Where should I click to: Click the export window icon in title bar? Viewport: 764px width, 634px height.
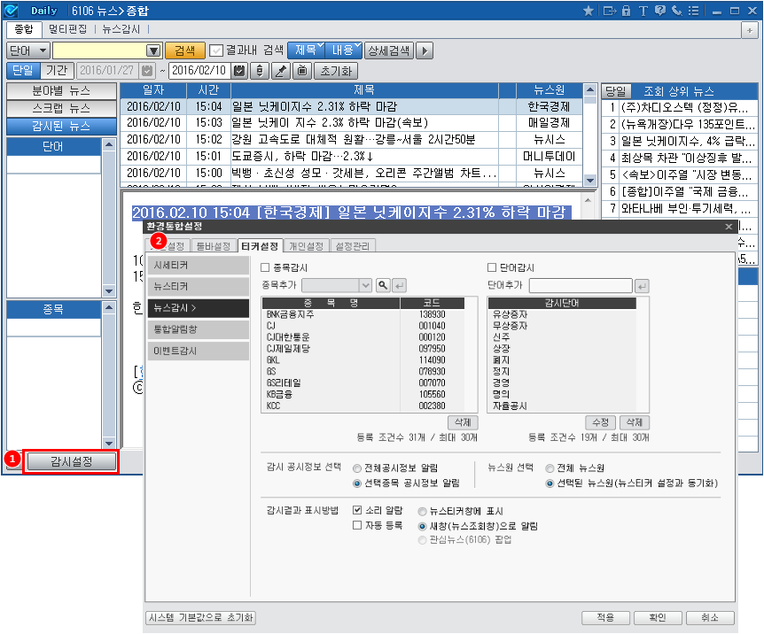point(610,11)
